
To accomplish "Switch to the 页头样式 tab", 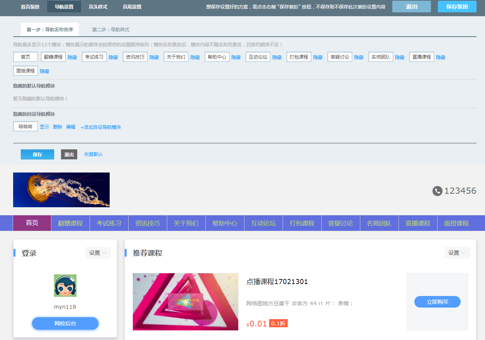I will pyautogui.click(x=98, y=7).
